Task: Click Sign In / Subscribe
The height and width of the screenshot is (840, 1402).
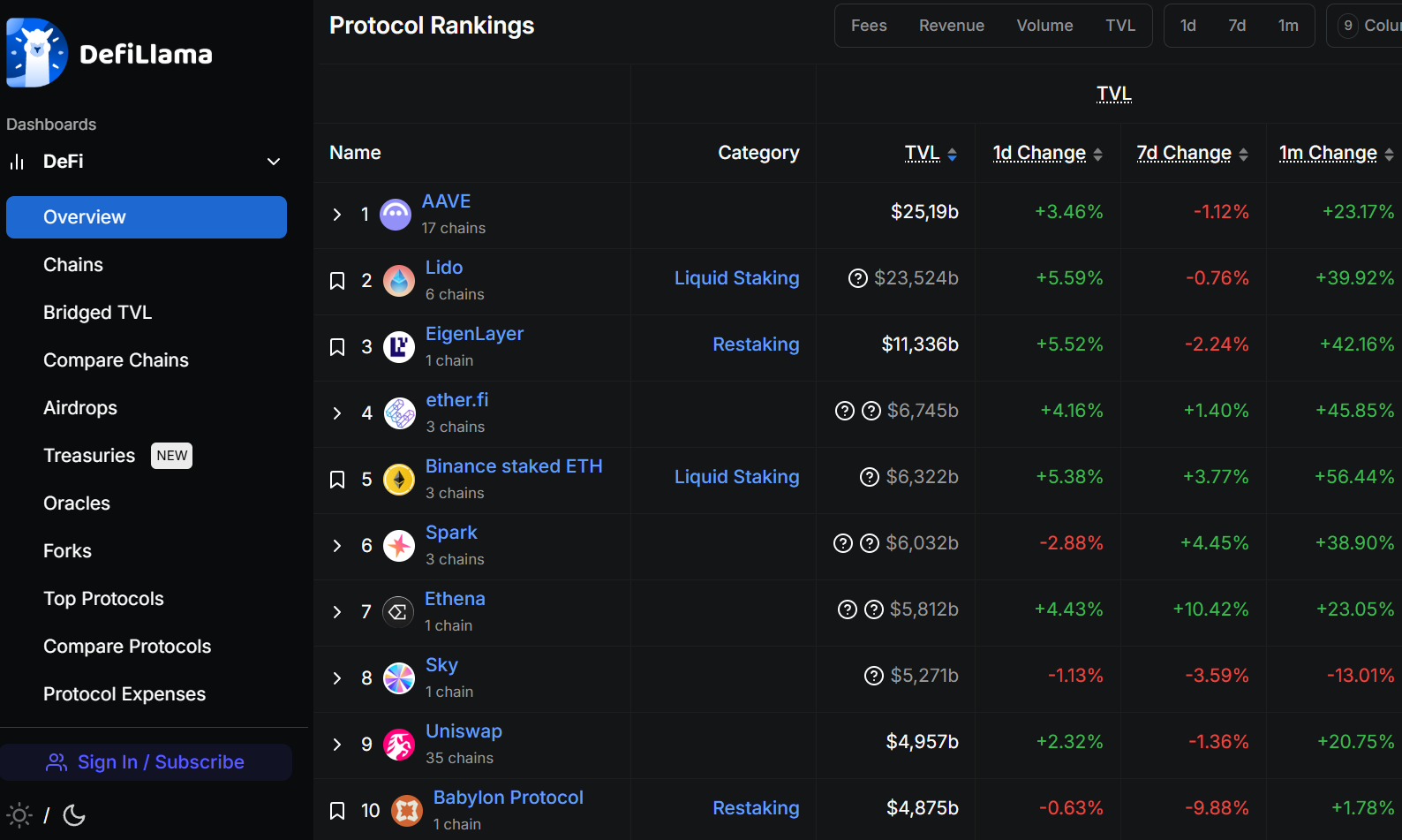Action: point(146,762)
